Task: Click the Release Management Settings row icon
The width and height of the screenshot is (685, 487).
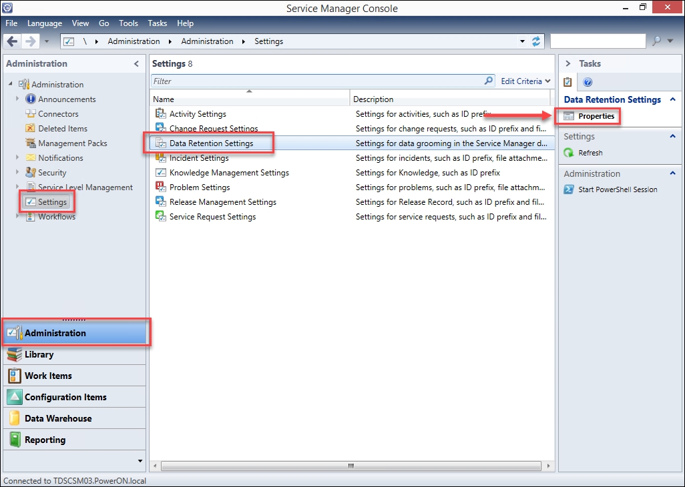Action: coord(161,202)
